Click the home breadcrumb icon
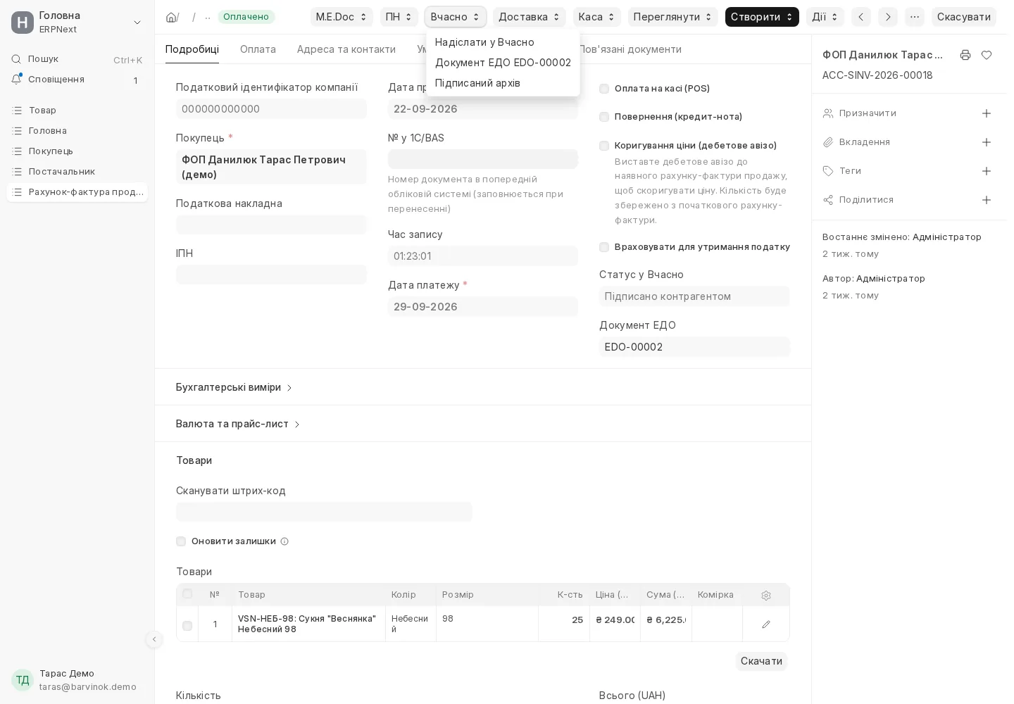This screenshot has height=704, width=1014. click(x=171, y=17)
